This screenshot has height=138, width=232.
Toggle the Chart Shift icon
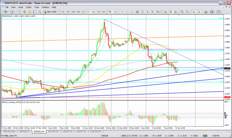click(199, 12)
